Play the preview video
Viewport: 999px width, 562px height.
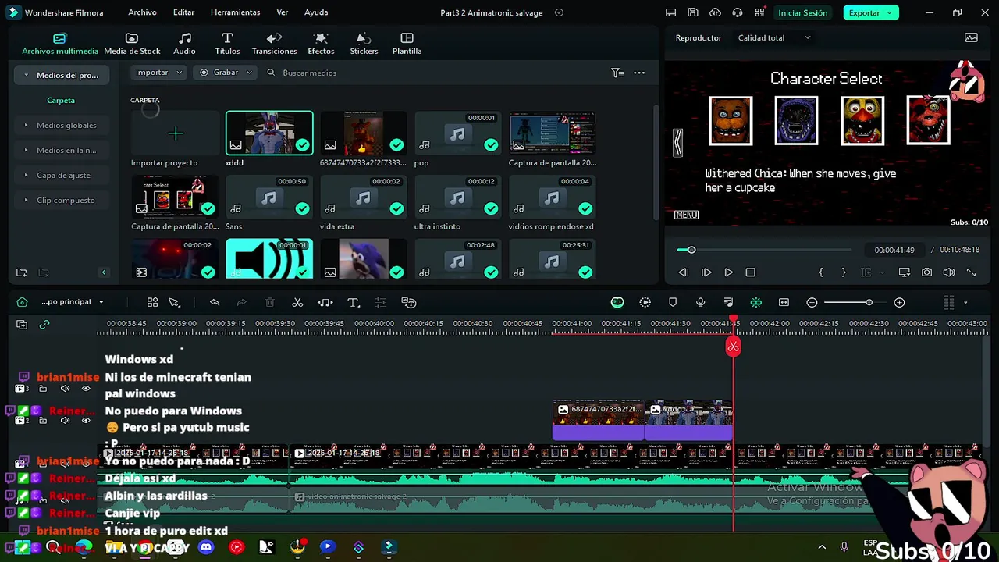click(728, 272)
